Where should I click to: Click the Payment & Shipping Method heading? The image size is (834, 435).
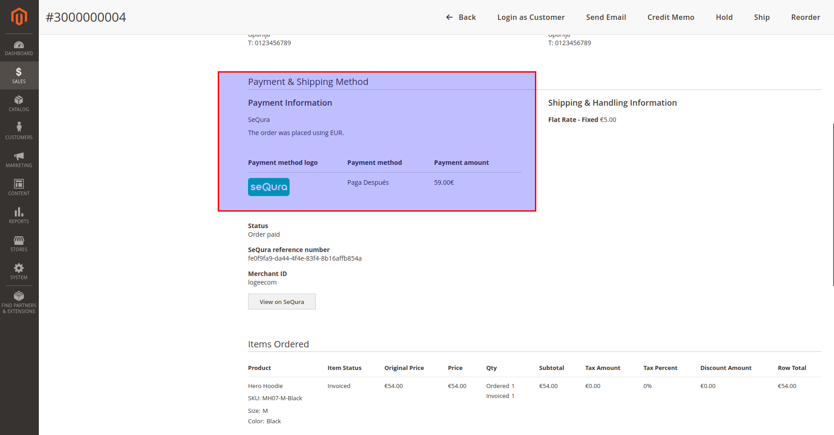(x=308, y=82)
